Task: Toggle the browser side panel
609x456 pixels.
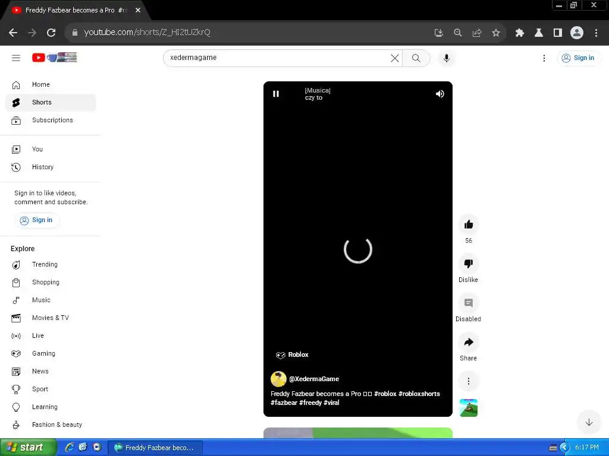Action: coord(558,33)
